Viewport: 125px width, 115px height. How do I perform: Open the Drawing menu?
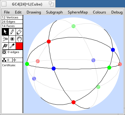click(34, 12)
